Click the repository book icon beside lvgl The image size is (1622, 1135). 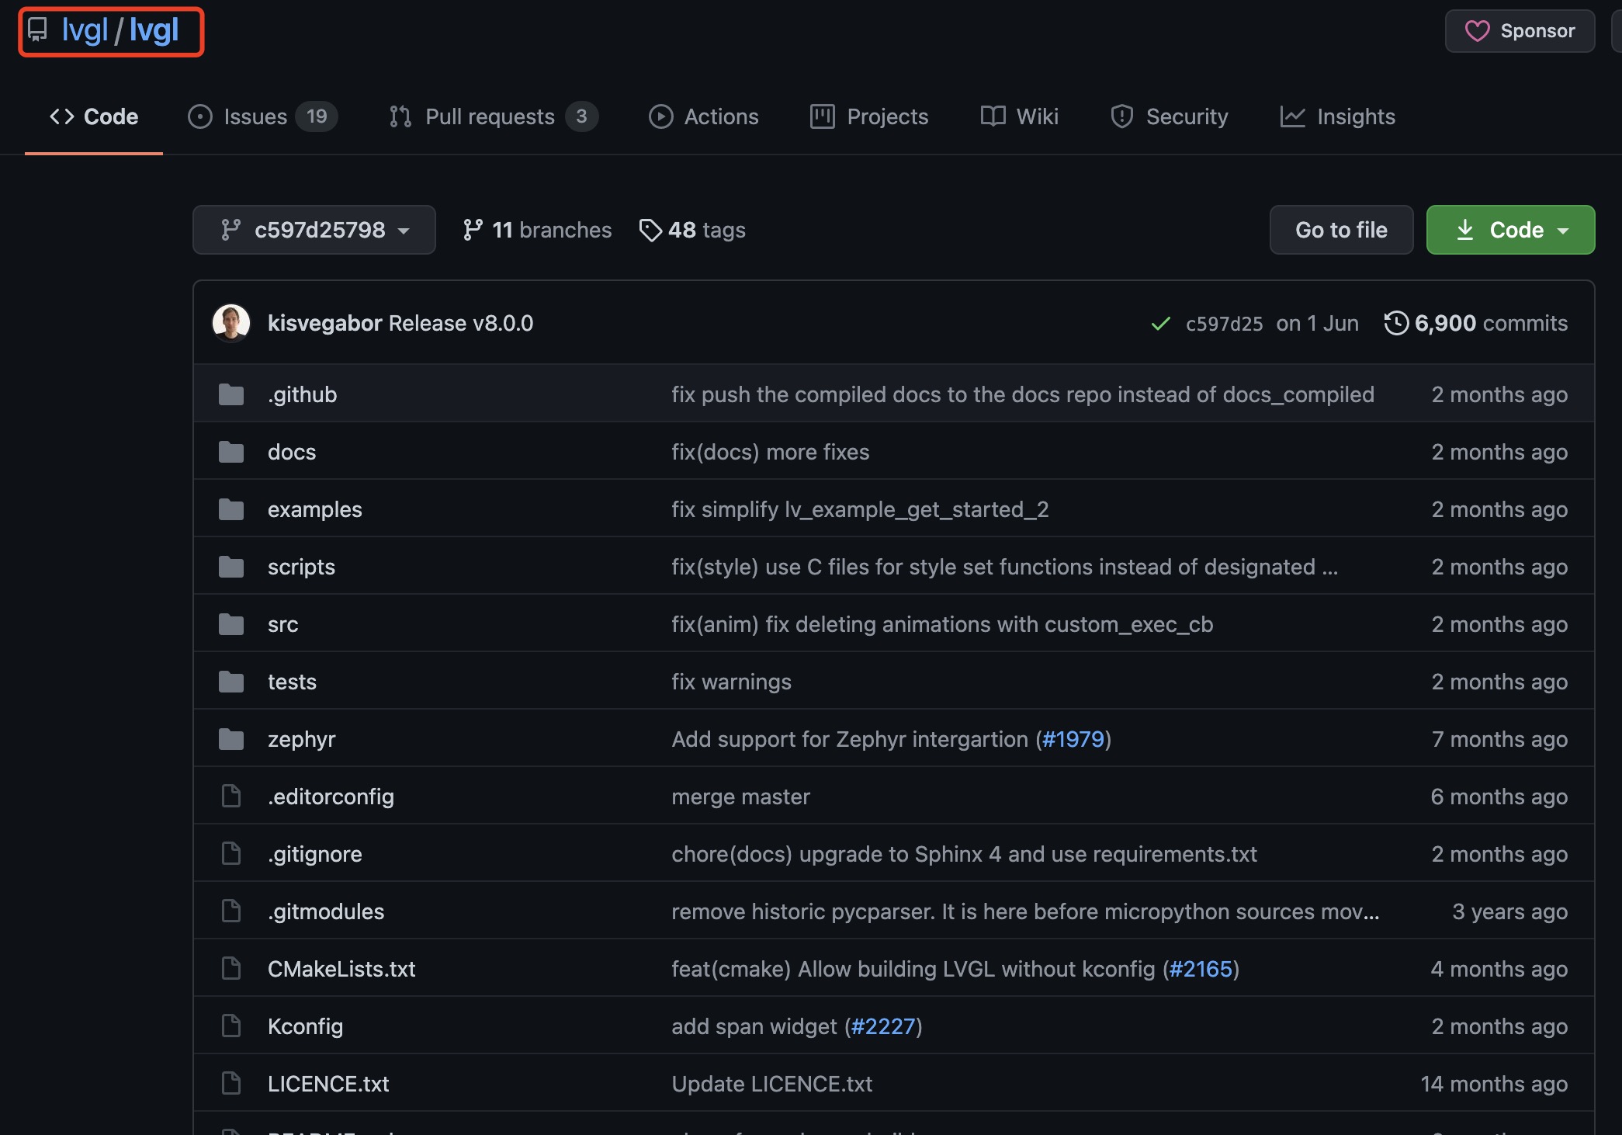click(x=37, y=30)
